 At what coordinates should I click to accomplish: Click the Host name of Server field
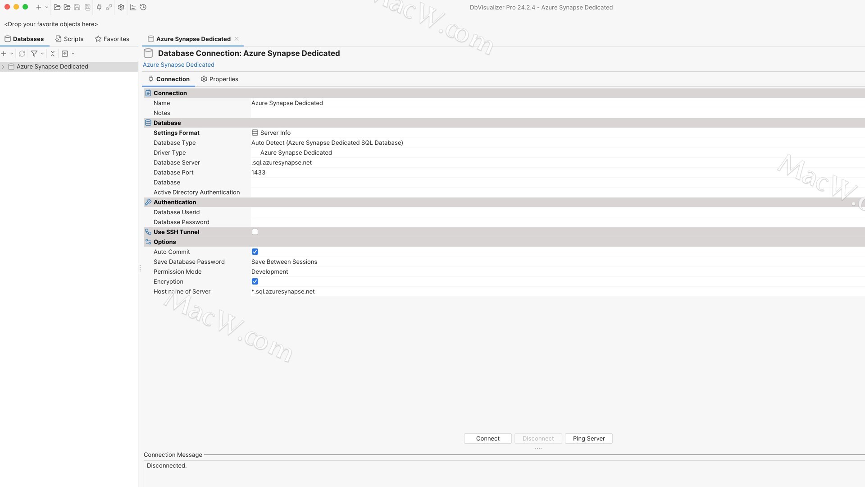(558, 291)
